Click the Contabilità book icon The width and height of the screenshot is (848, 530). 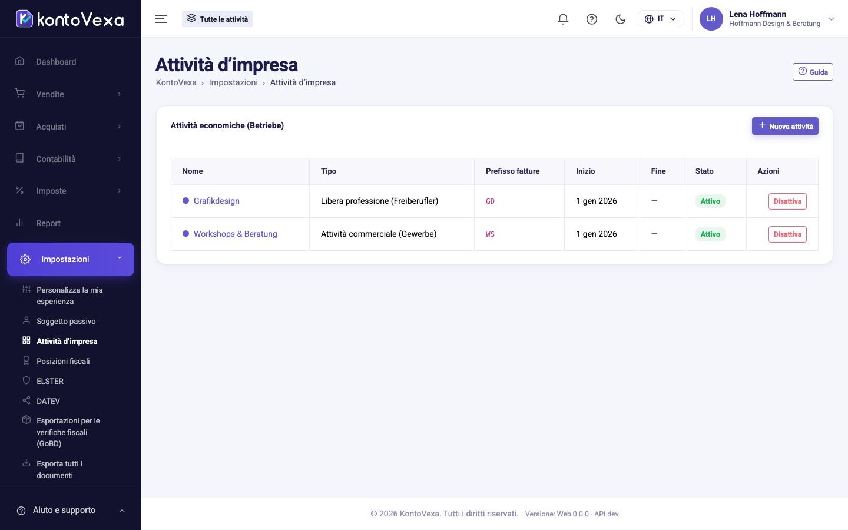[19, 158]
